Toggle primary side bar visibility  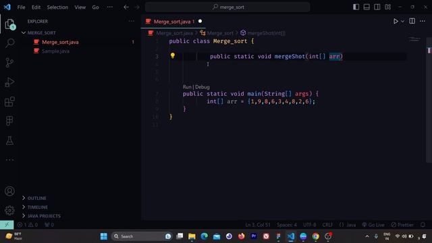[356, 7]
